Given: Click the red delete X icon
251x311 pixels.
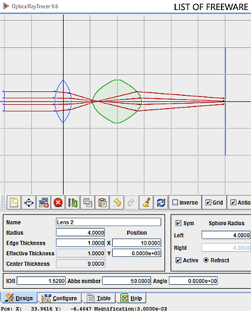Looking at the screenshot, I should (58, 202).
